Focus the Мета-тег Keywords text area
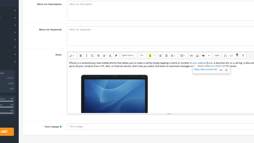The image size is (254, 143). point(161,36)
